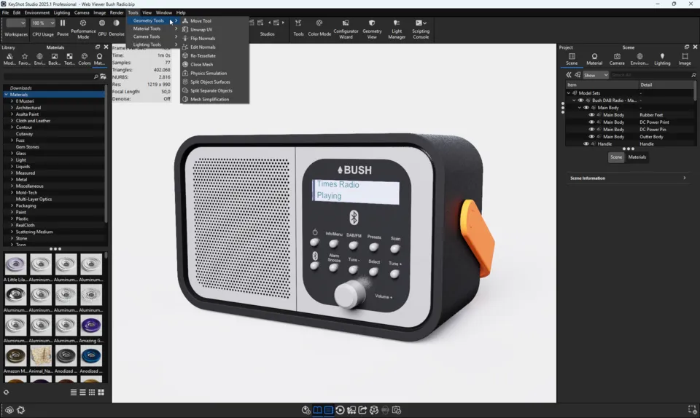Click the Materials button below the scene tree
This screenshot has width=700, height=418.
tap(637, 157)
